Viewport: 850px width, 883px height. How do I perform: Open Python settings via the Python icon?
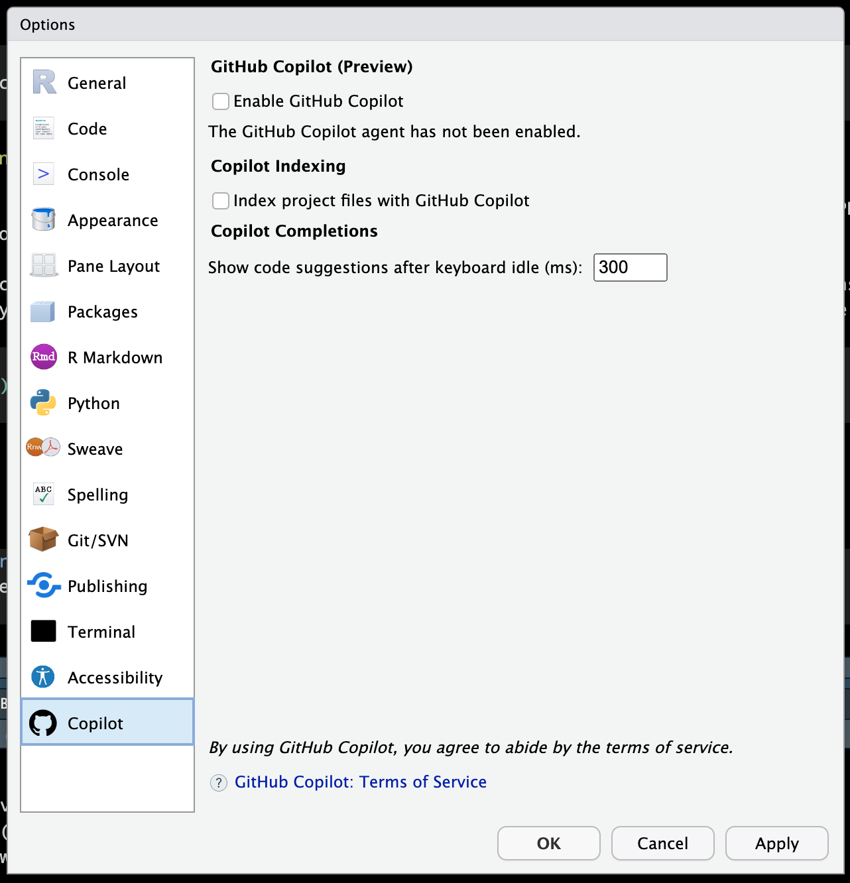tap(42, 402)
